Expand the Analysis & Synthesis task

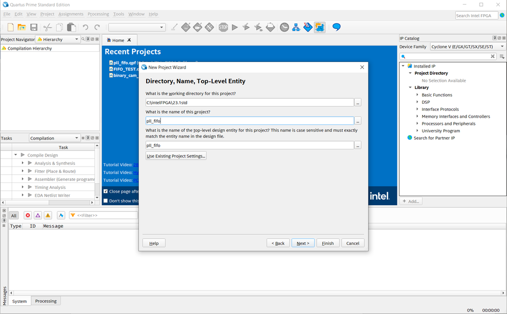click(x=23, y=163)
